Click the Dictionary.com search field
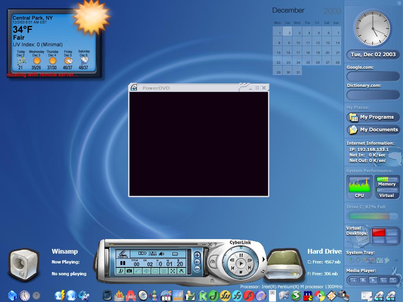Screen dimensions: 403x302 [x=373, y=94]
